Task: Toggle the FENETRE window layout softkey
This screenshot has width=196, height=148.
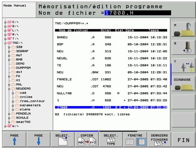Action: tap(135, 139)
